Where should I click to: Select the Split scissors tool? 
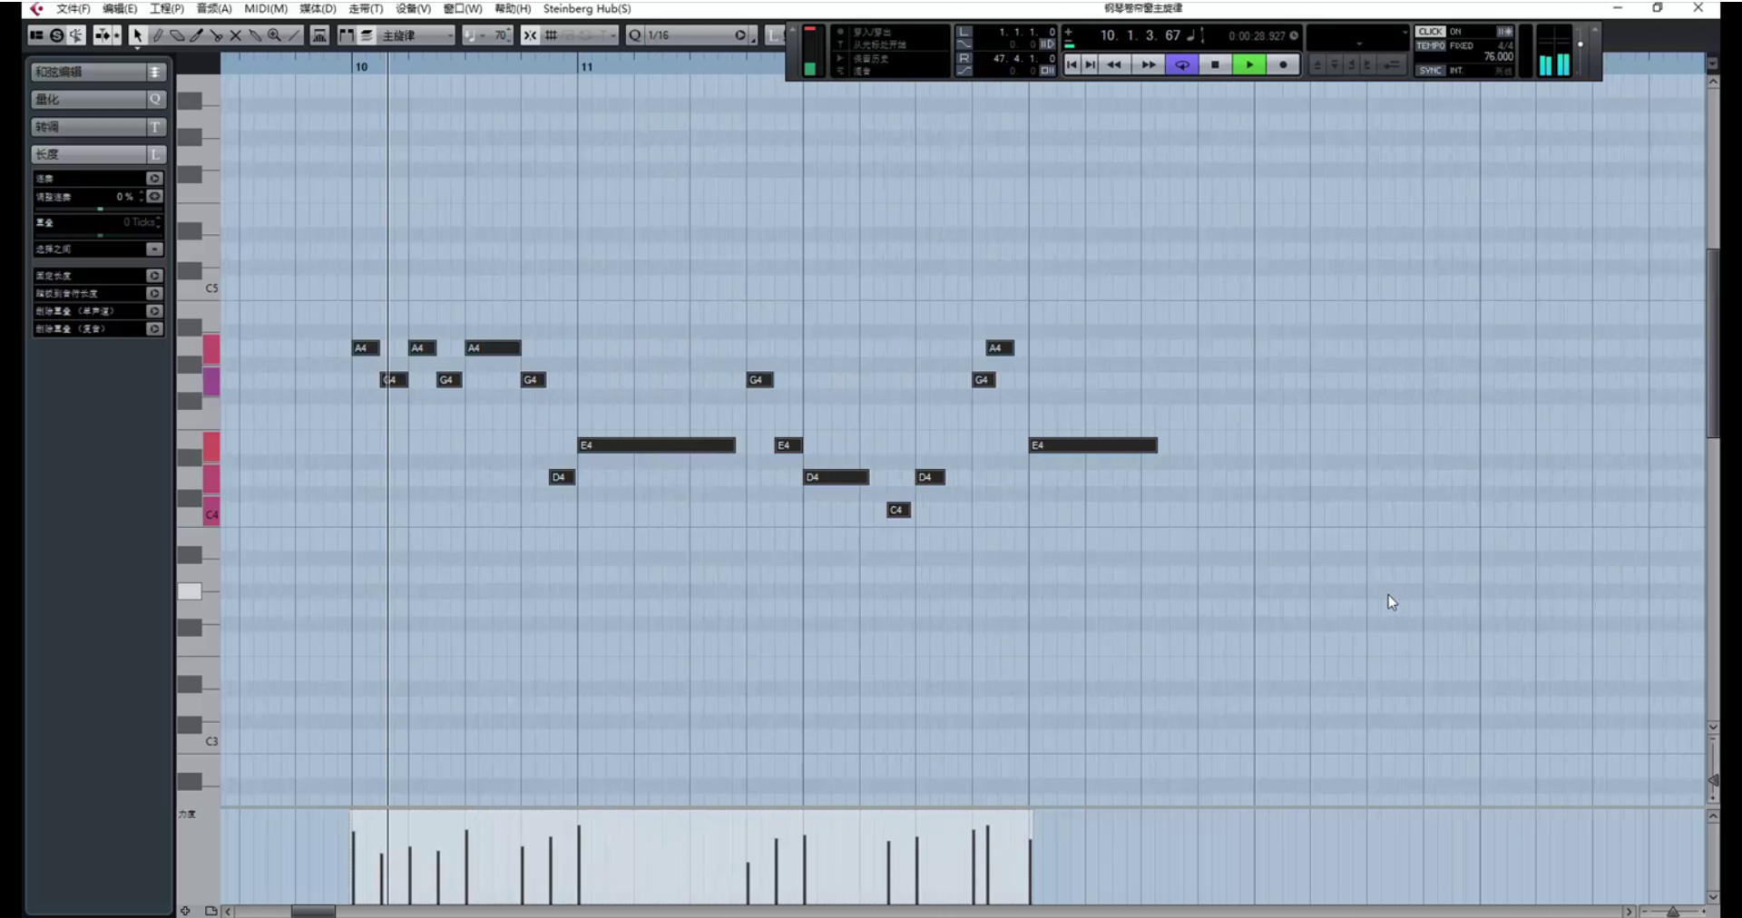click(x=216, y=35)
